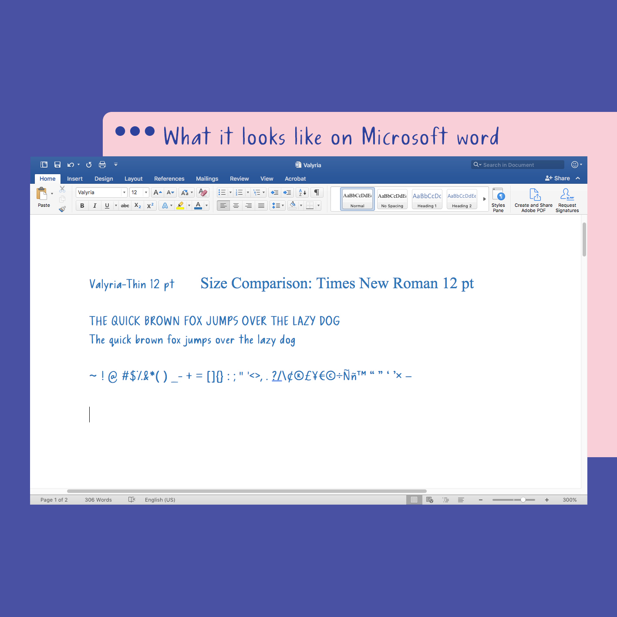The image size is (617, 617).
Task: Open the Layout tab
Action: tap(133, 179)
